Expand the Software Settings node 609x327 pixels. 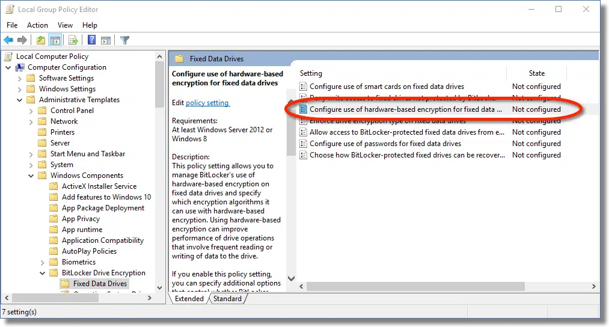coord(19,78)
